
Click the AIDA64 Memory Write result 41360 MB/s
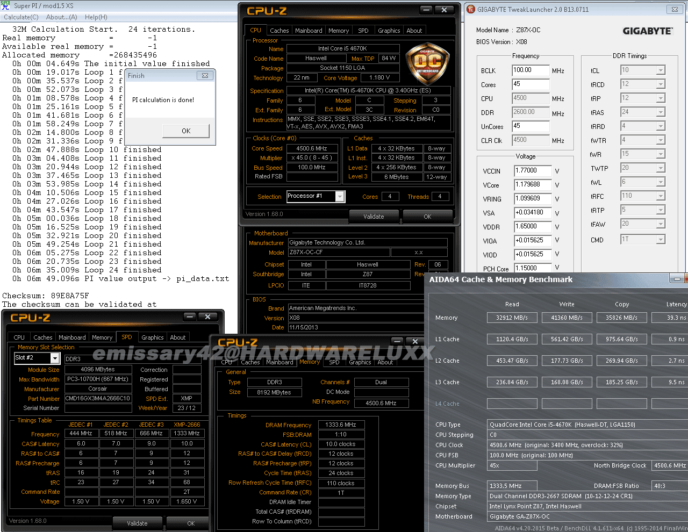[x=567, y=318]
